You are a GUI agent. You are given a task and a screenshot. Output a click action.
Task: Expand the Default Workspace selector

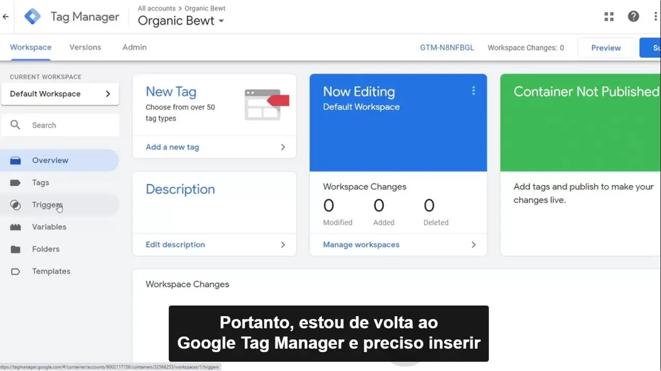pyautogui.click(x=60, y=94)
